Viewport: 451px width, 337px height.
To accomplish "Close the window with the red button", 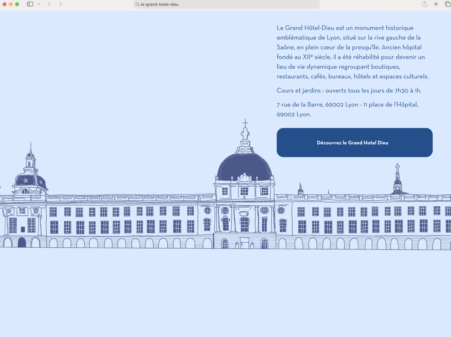I will [x=5, y=4].
